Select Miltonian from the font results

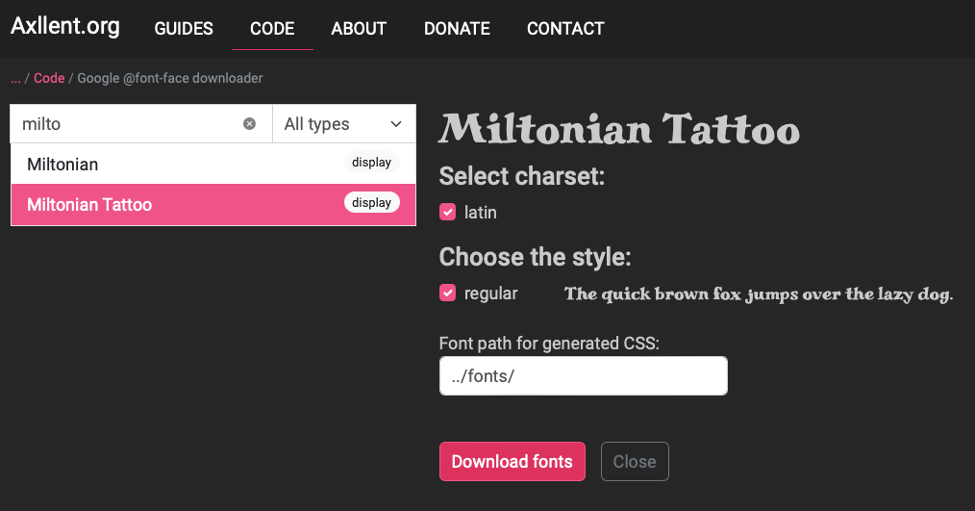pyautogui.click(x=213, y=164)
